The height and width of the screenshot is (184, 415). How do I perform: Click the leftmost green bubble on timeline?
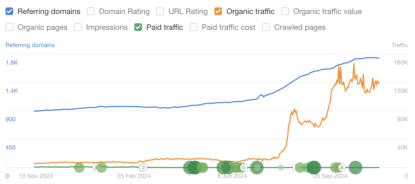79,167
